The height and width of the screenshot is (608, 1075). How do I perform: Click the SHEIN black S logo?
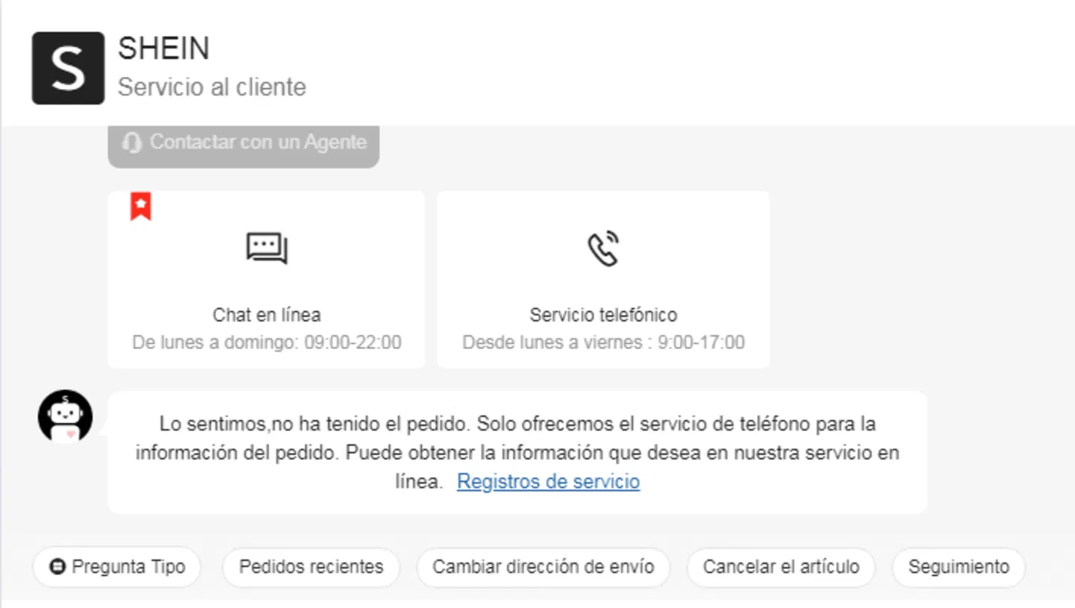[68, 68]
